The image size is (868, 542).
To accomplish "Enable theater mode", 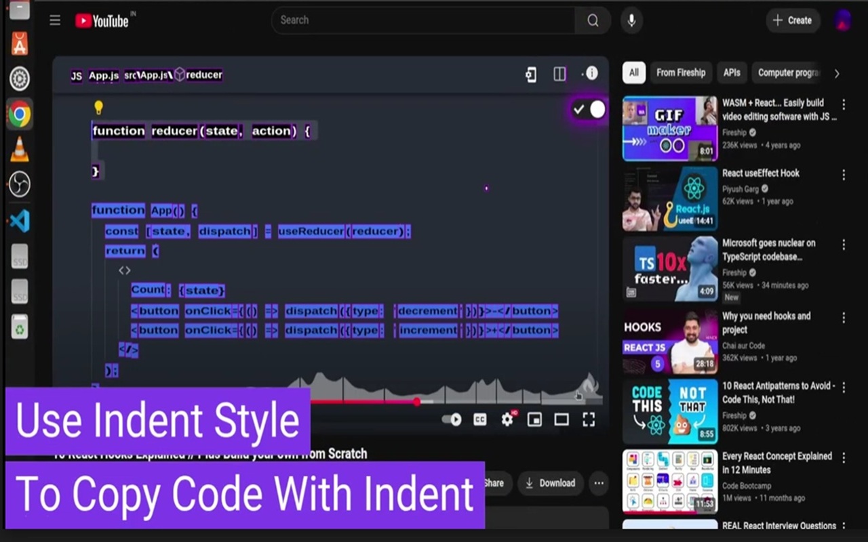I will click(x=561, y=420).
